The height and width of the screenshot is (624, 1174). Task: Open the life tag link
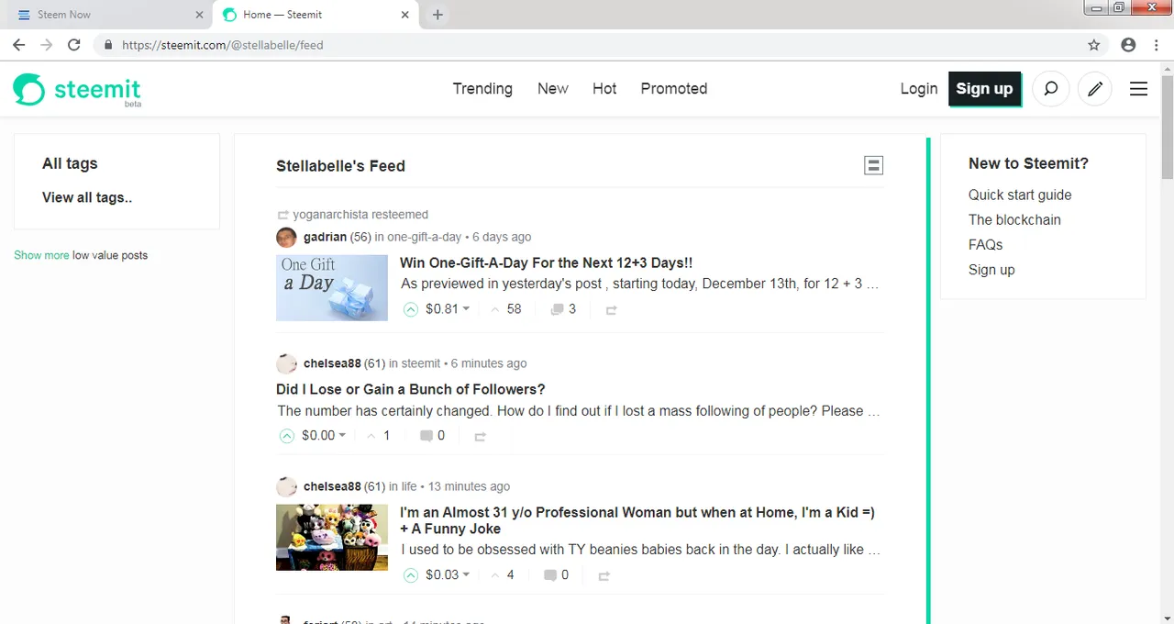click(409, 486)
